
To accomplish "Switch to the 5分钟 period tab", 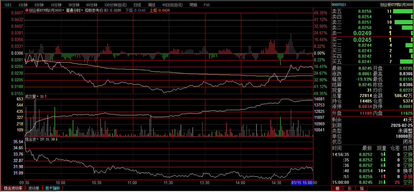I will pos(39,5).
